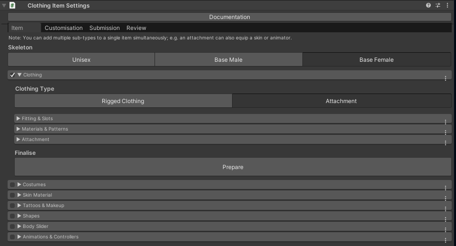The width and height of the screenshot is (456, 246).
Task: Uncheck the Clothing checkbox
Action: click(12, 75)
